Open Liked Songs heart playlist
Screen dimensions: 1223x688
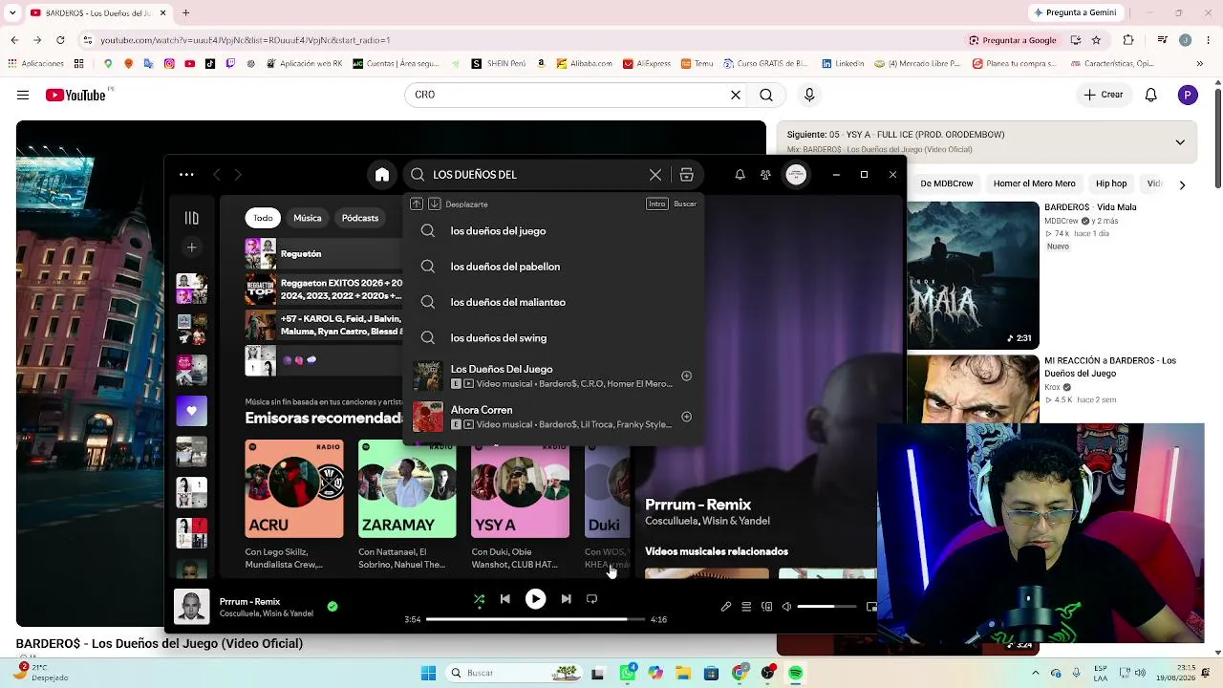[191, 411]
